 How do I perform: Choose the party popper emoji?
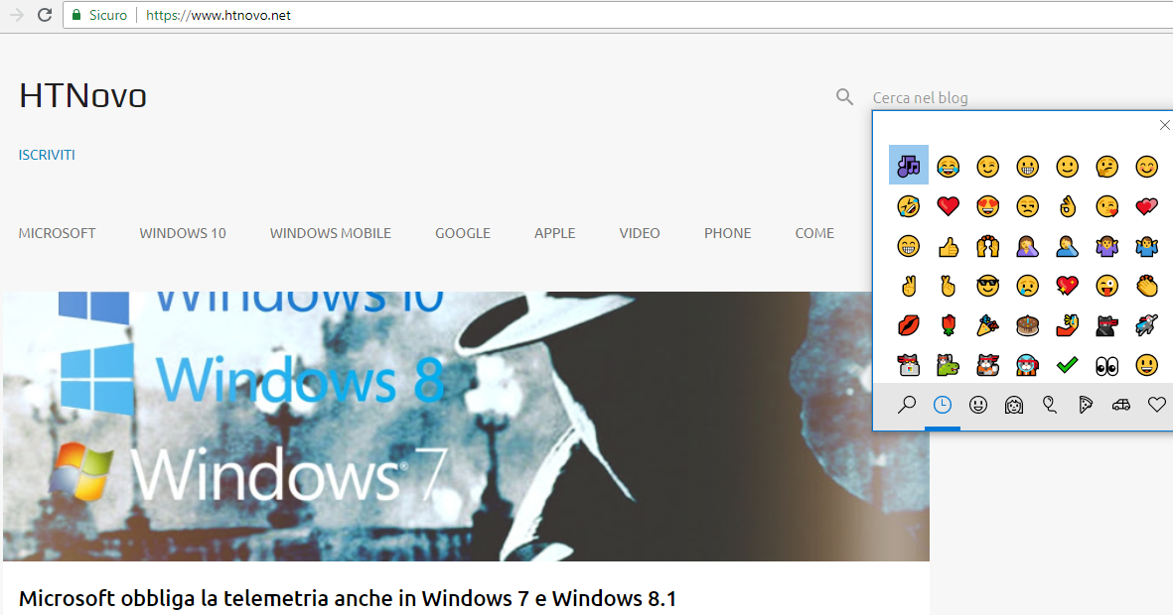tap(987, 325)
